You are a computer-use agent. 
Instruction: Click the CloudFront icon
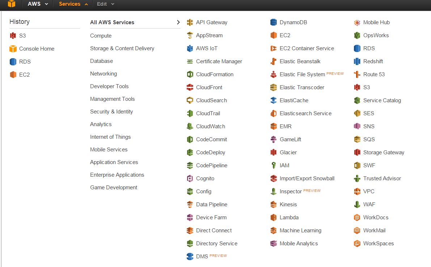[x=190, y=87]
